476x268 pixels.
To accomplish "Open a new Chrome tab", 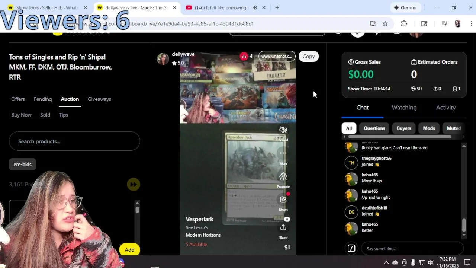I will click(x=277, y=7).
